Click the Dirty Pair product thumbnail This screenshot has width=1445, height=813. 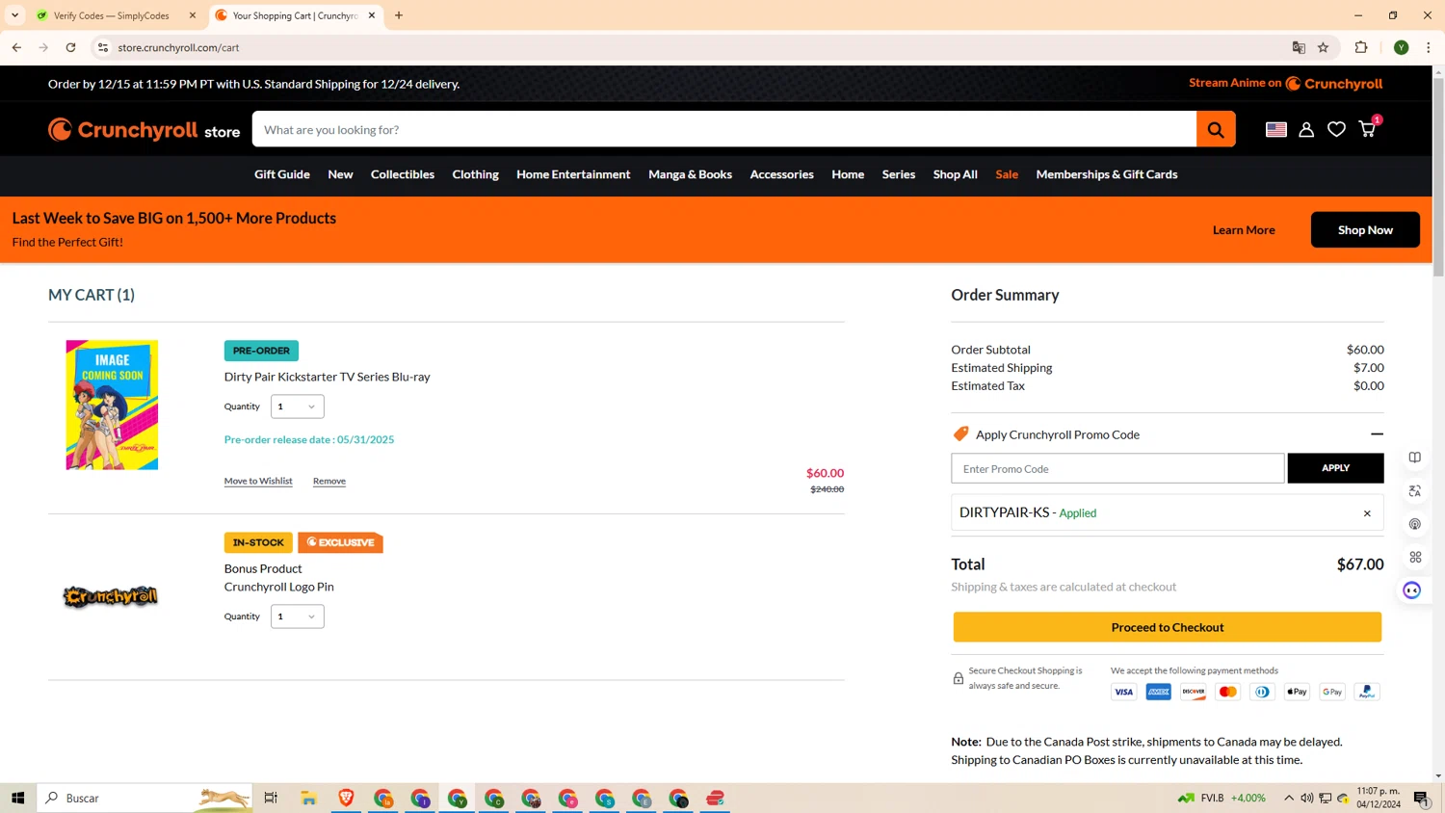click(x=112, y=405)
